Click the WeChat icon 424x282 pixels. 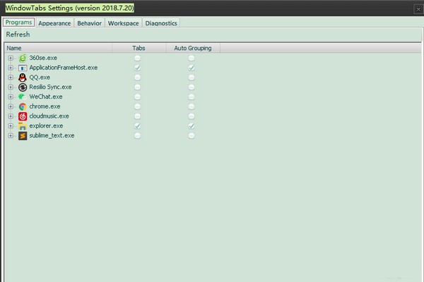22,97
